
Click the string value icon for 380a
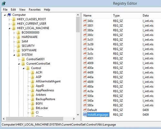click(85, 30)
